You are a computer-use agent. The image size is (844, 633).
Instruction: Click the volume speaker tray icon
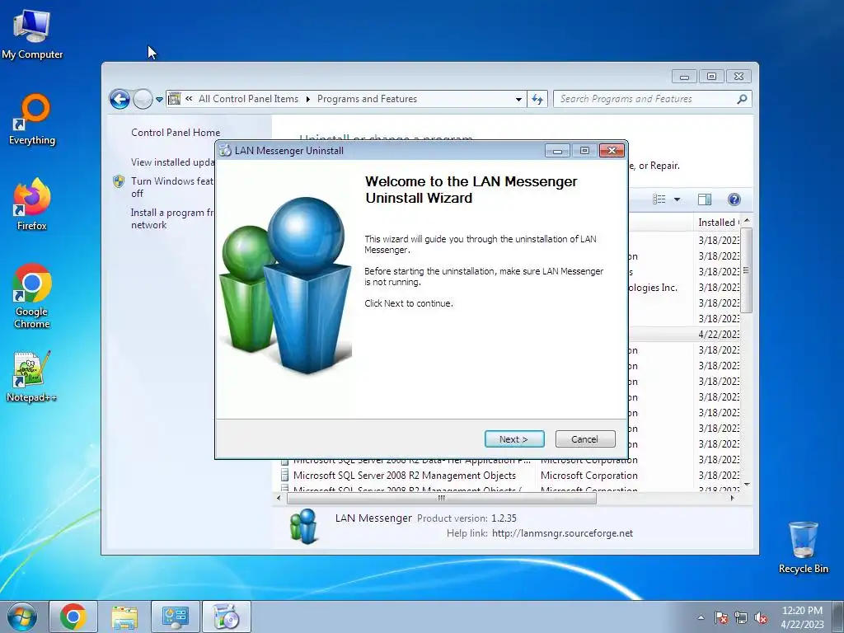[x=761, y=617]
